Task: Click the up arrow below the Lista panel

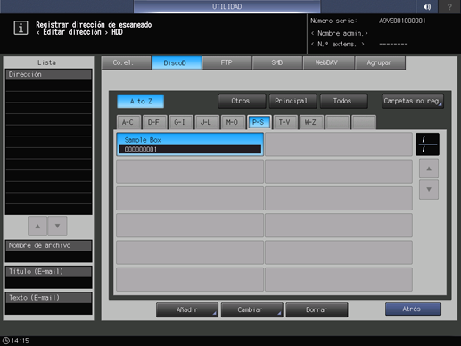Action: tap(37, 227)
